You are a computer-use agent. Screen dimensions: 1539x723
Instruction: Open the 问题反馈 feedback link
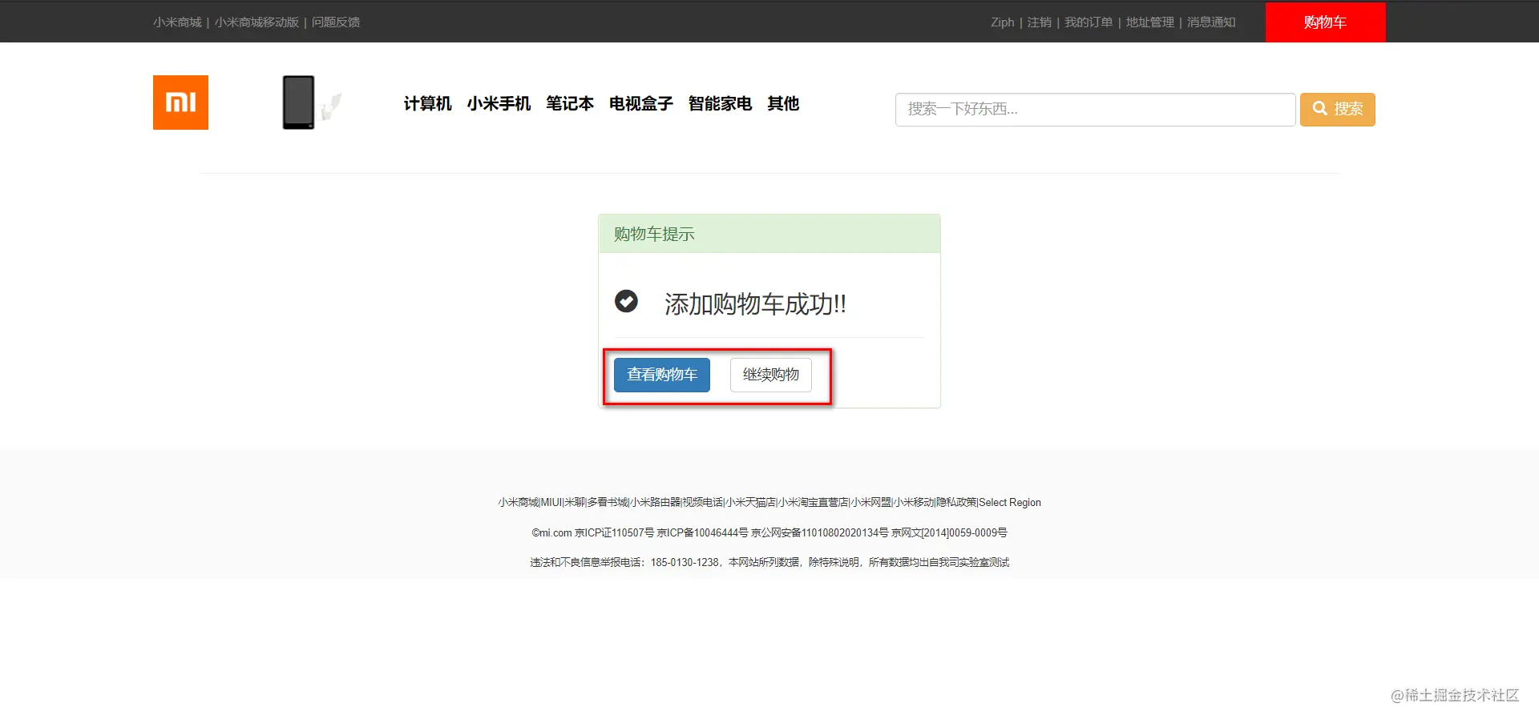336,22
